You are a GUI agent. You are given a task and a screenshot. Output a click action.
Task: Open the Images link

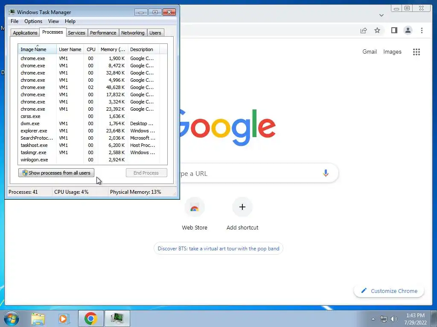pos(392,52)
